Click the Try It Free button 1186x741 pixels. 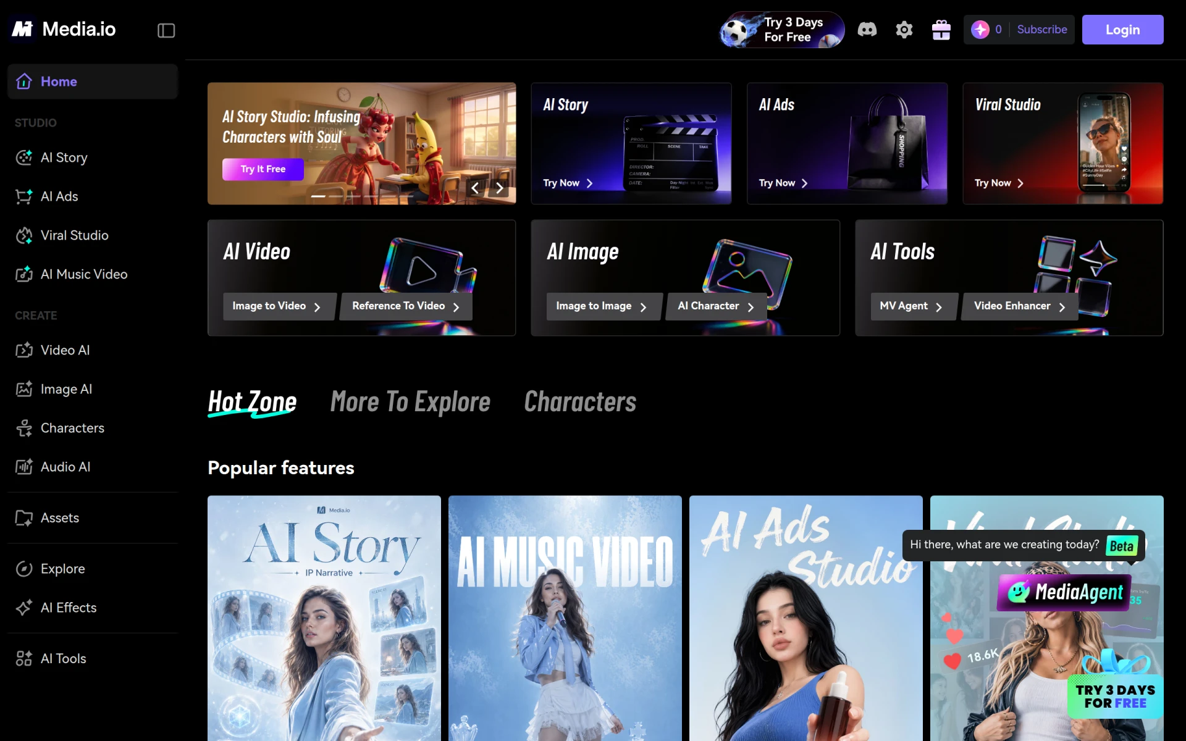(x=263, y=169)
